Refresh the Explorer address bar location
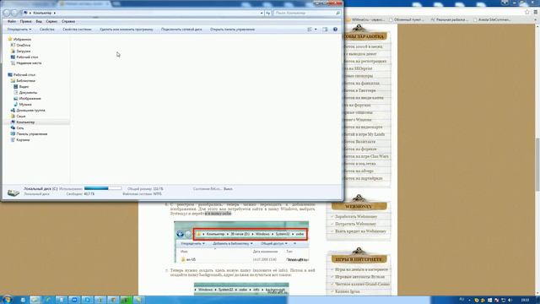Viewport: 540px width, 304px height. click(268, 13)
